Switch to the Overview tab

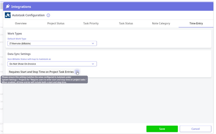pyautogui.click(x=21, y=23)
